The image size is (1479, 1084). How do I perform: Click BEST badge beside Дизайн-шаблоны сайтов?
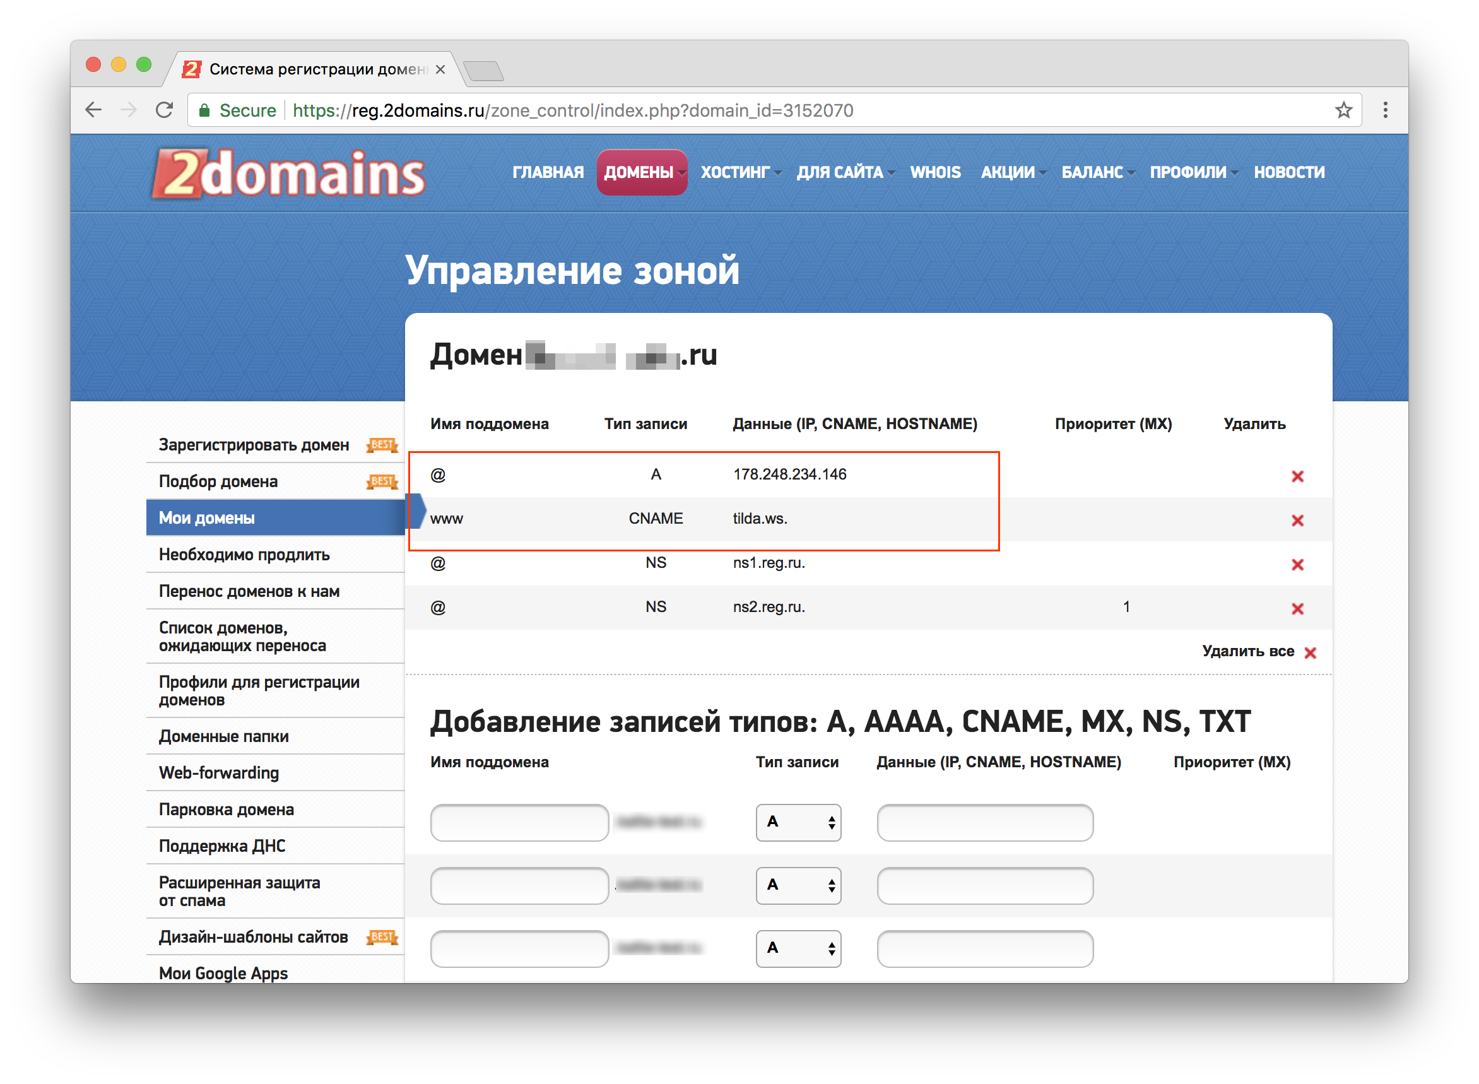pyautogui.click(x=382, y=938)
